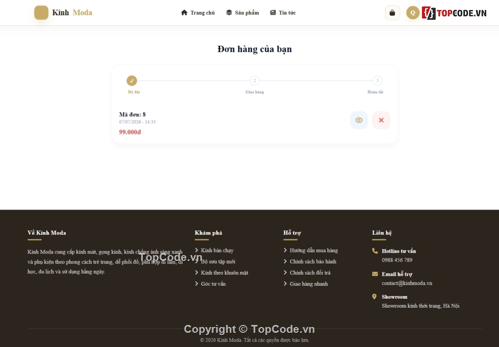Cancel order 8 with the red X
This screenshot has height=347, width=499.
point(381,120)
